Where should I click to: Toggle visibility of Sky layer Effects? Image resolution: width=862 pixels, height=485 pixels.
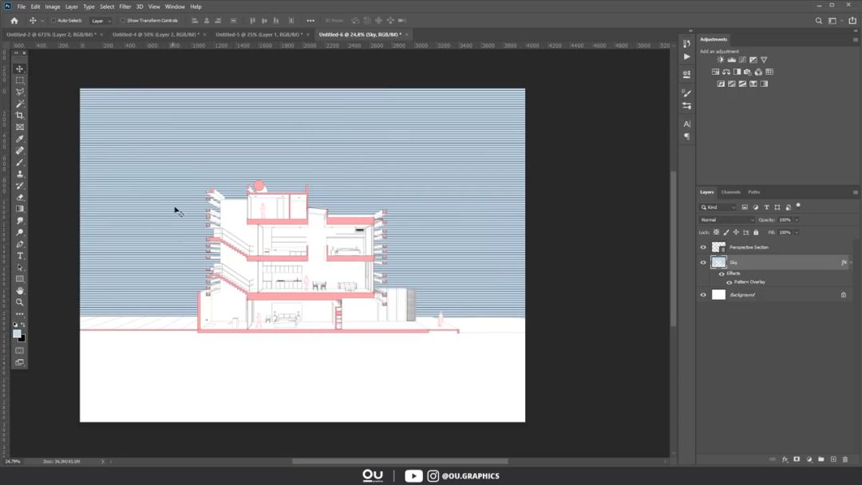pos(722,274)
